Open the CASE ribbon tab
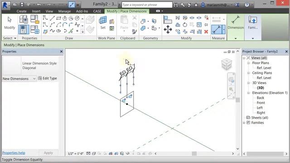The height and width of the screenshot is (163, 290). click(x=97, y=11)
